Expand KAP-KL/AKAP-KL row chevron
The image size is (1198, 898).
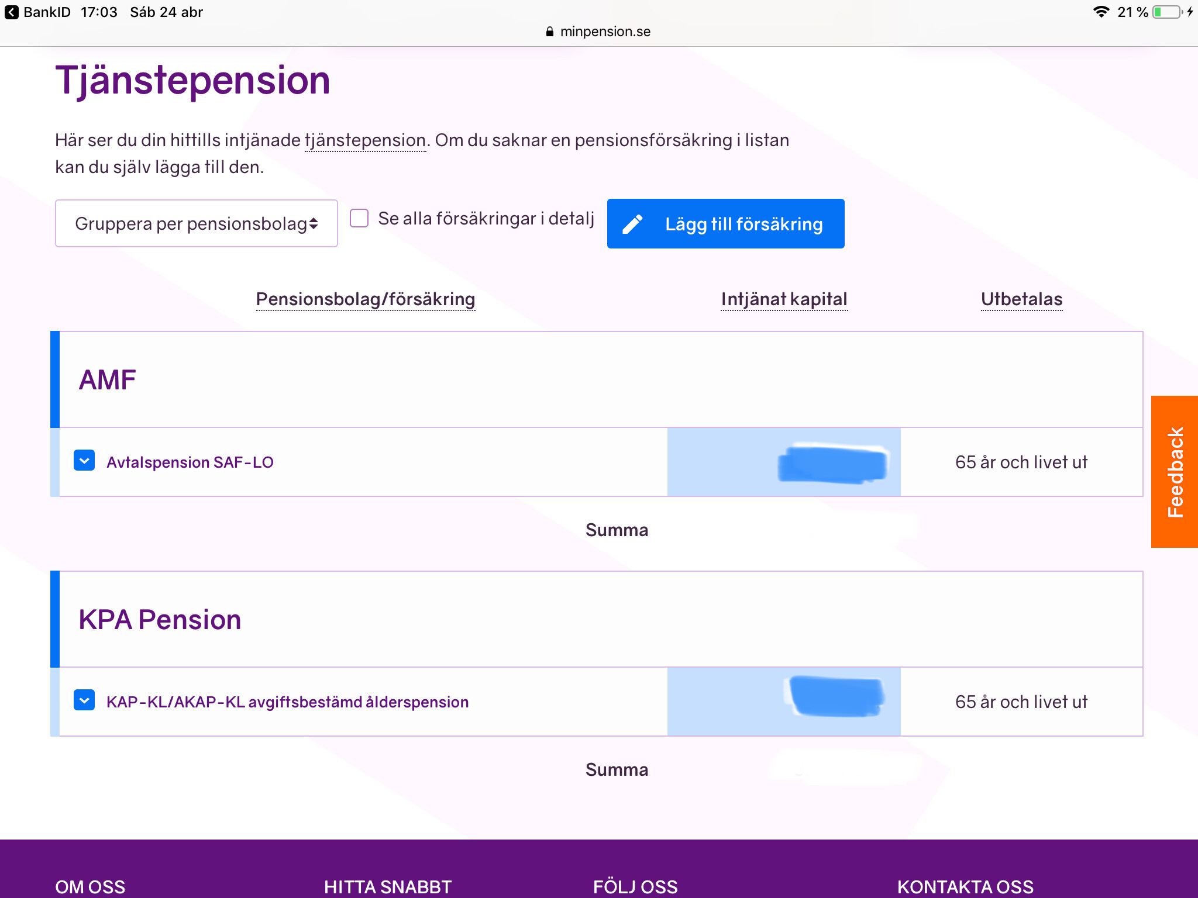[x=84, y=701]
